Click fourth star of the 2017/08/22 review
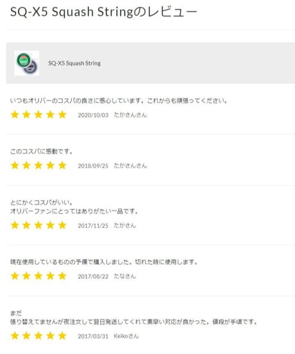The height and width of the screenshot is (354, 295). (50, 276)
